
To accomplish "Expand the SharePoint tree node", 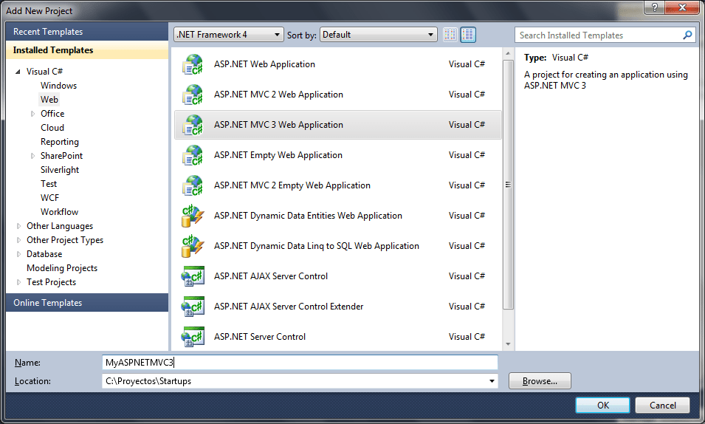I will [32, 156].
